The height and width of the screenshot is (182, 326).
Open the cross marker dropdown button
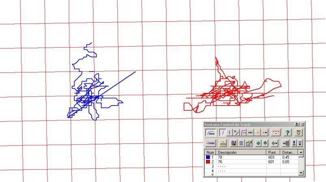pos(275,143)
